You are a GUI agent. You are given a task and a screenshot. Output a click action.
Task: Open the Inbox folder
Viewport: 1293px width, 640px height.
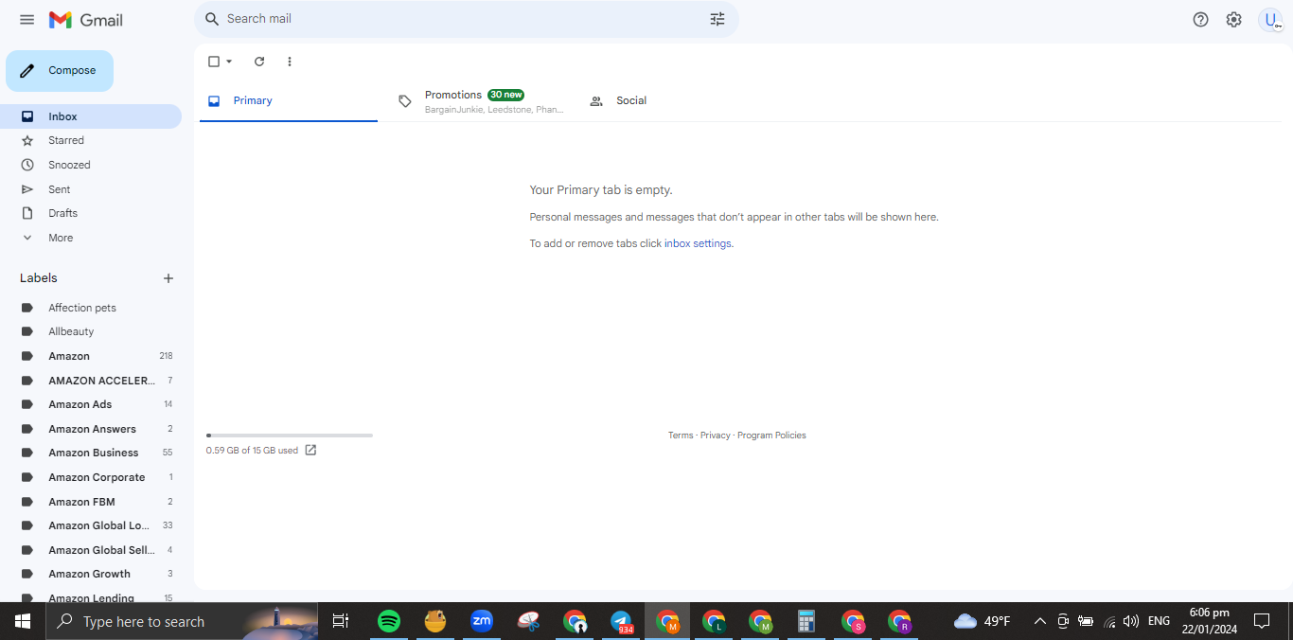click(91, 116)
